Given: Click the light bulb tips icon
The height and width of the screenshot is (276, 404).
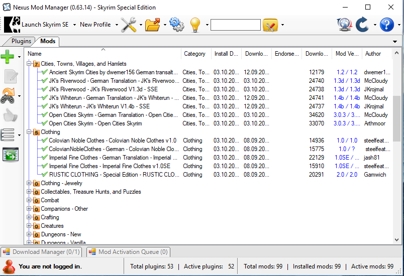Looking at the screenshot, I should pyautogui.click(x=195, y=25).
